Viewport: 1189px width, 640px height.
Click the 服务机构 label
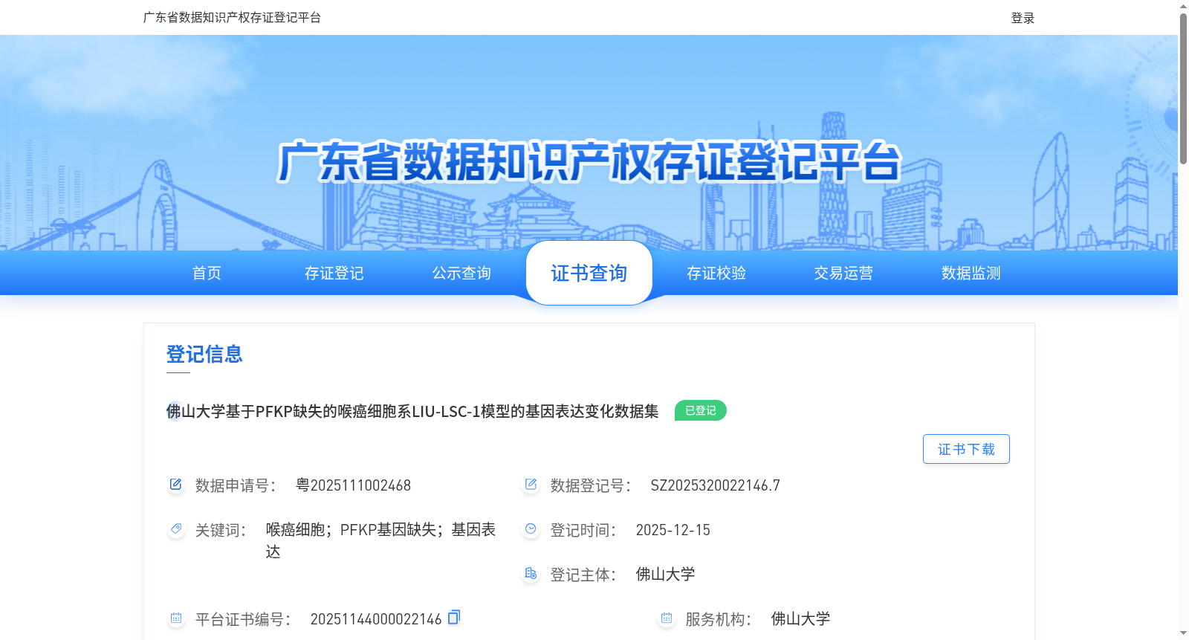[x=719, y=619]
